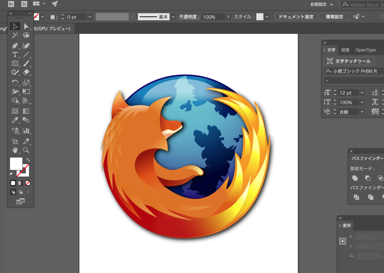Choose the Magic Wand tool
The image size is (384, 273).
point(15,36)
